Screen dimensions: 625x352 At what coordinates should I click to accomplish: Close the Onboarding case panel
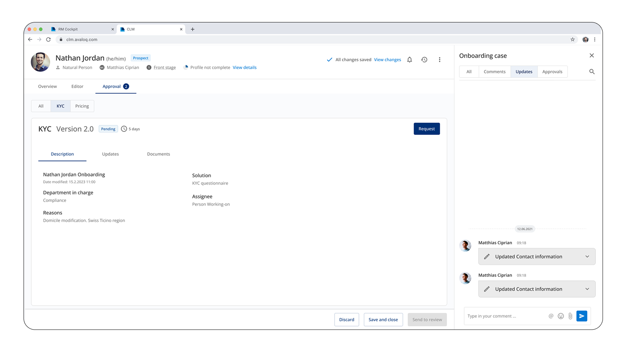[x=592, y=55]
